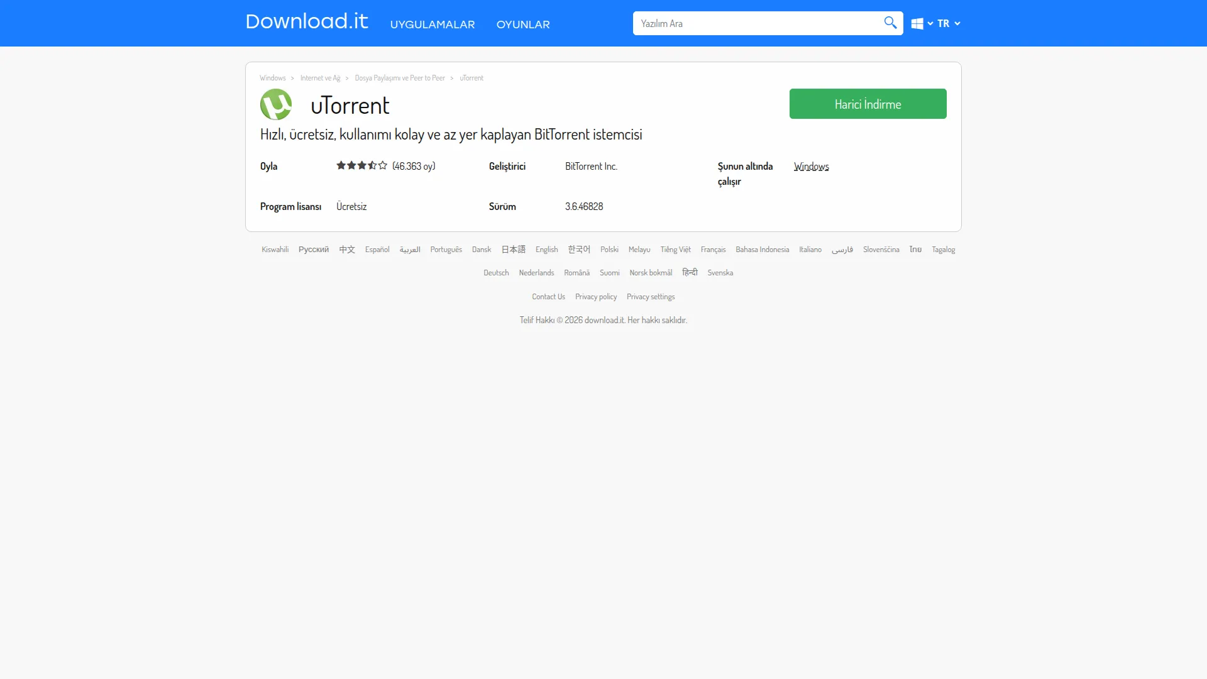This screenshot has width=1207, height=679.
Task: Click the uTorrent breadcrumb item
Action: click(471, 78)
